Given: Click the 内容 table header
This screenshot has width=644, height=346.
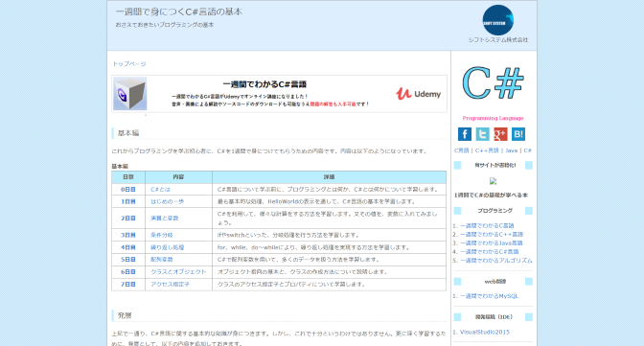Looking at the screenshot, I should [178, 177].
